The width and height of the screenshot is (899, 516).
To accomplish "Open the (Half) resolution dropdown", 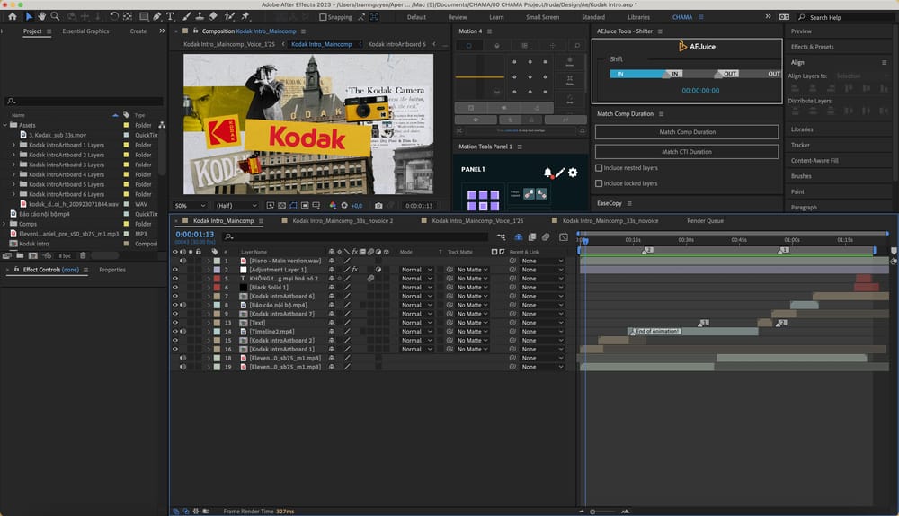I will [x=236, y=205].
